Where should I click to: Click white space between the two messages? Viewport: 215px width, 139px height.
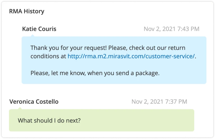(112, 91)
